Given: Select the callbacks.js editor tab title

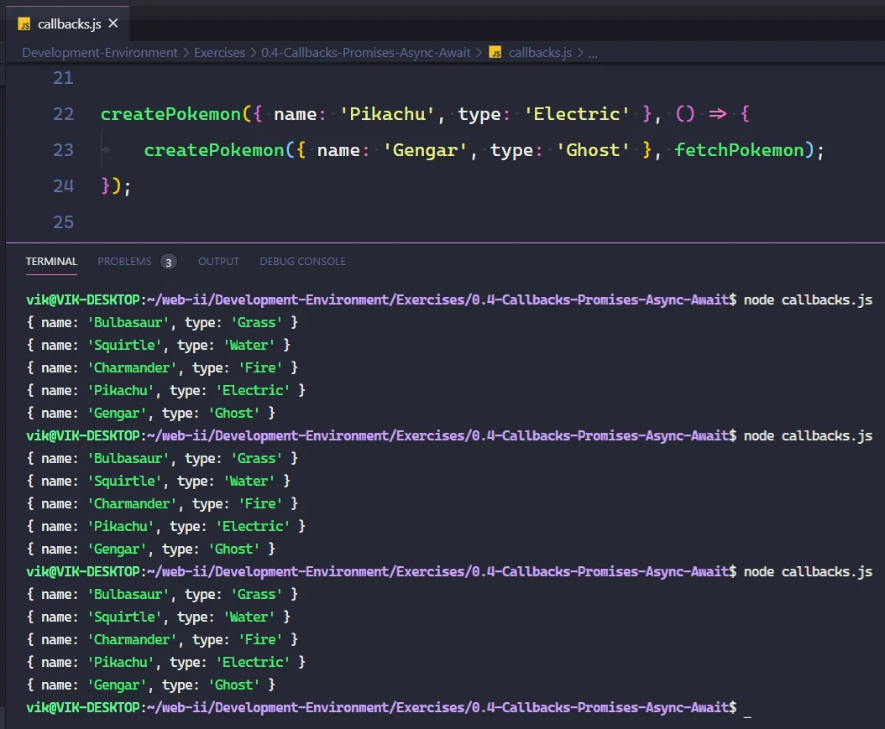Looking at the screenshot, I should pos(70,24).
